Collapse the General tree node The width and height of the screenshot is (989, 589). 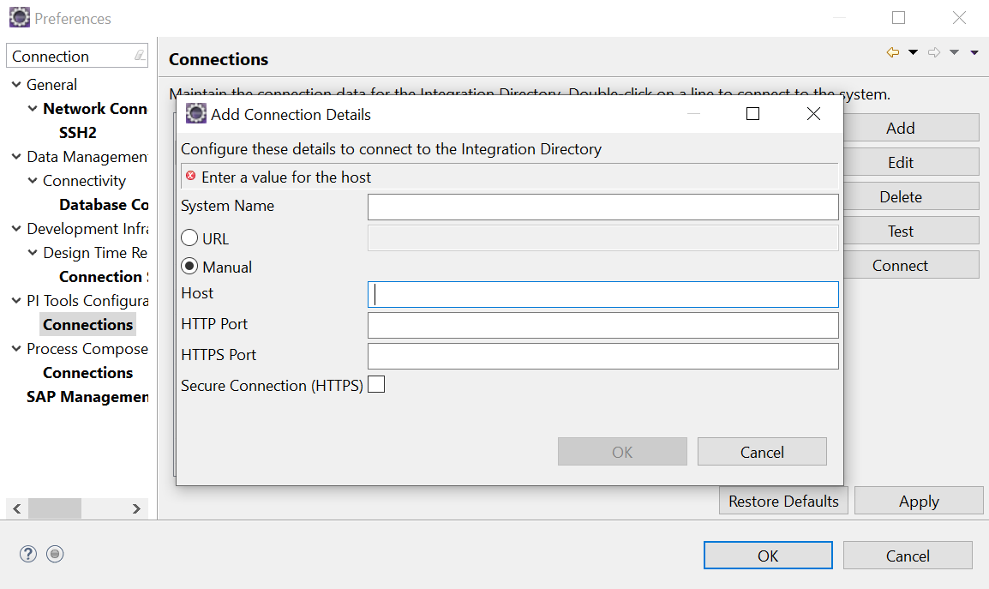[x=16, y=85]
